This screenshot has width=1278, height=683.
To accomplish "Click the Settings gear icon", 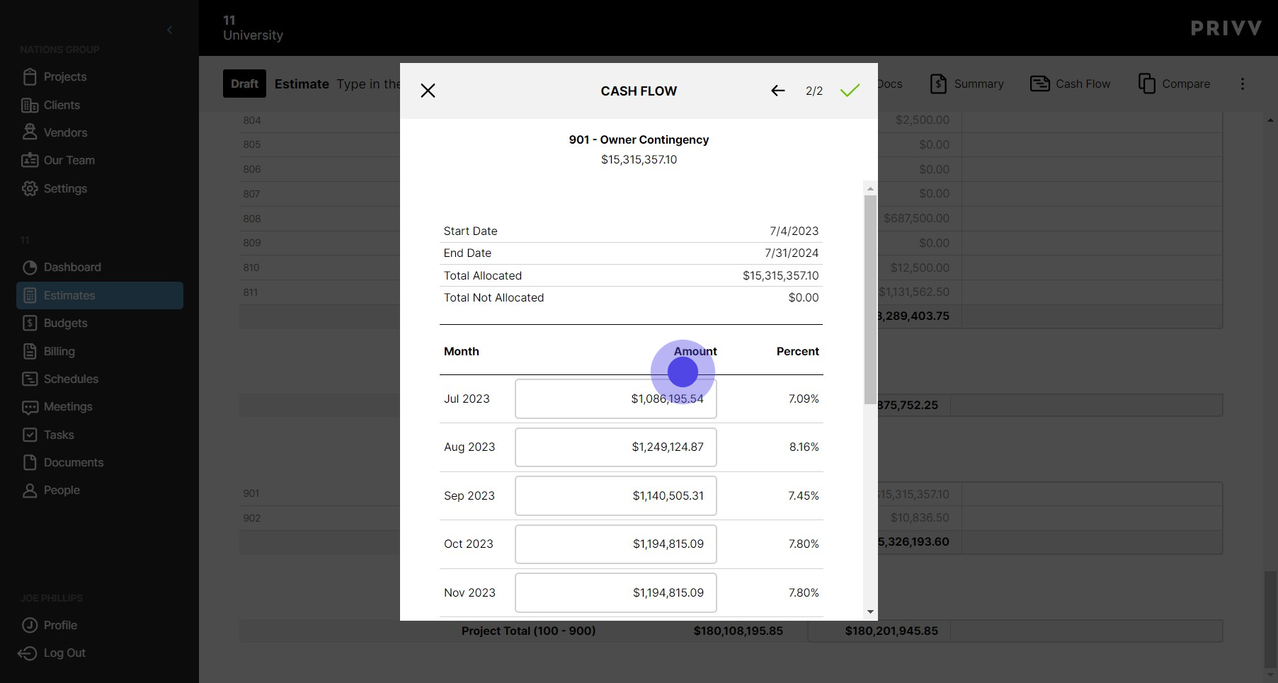I will (x=30, y=188).
